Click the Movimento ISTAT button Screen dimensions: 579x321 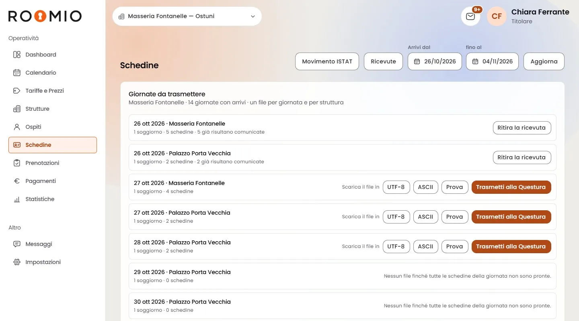(x=327, y=61)
